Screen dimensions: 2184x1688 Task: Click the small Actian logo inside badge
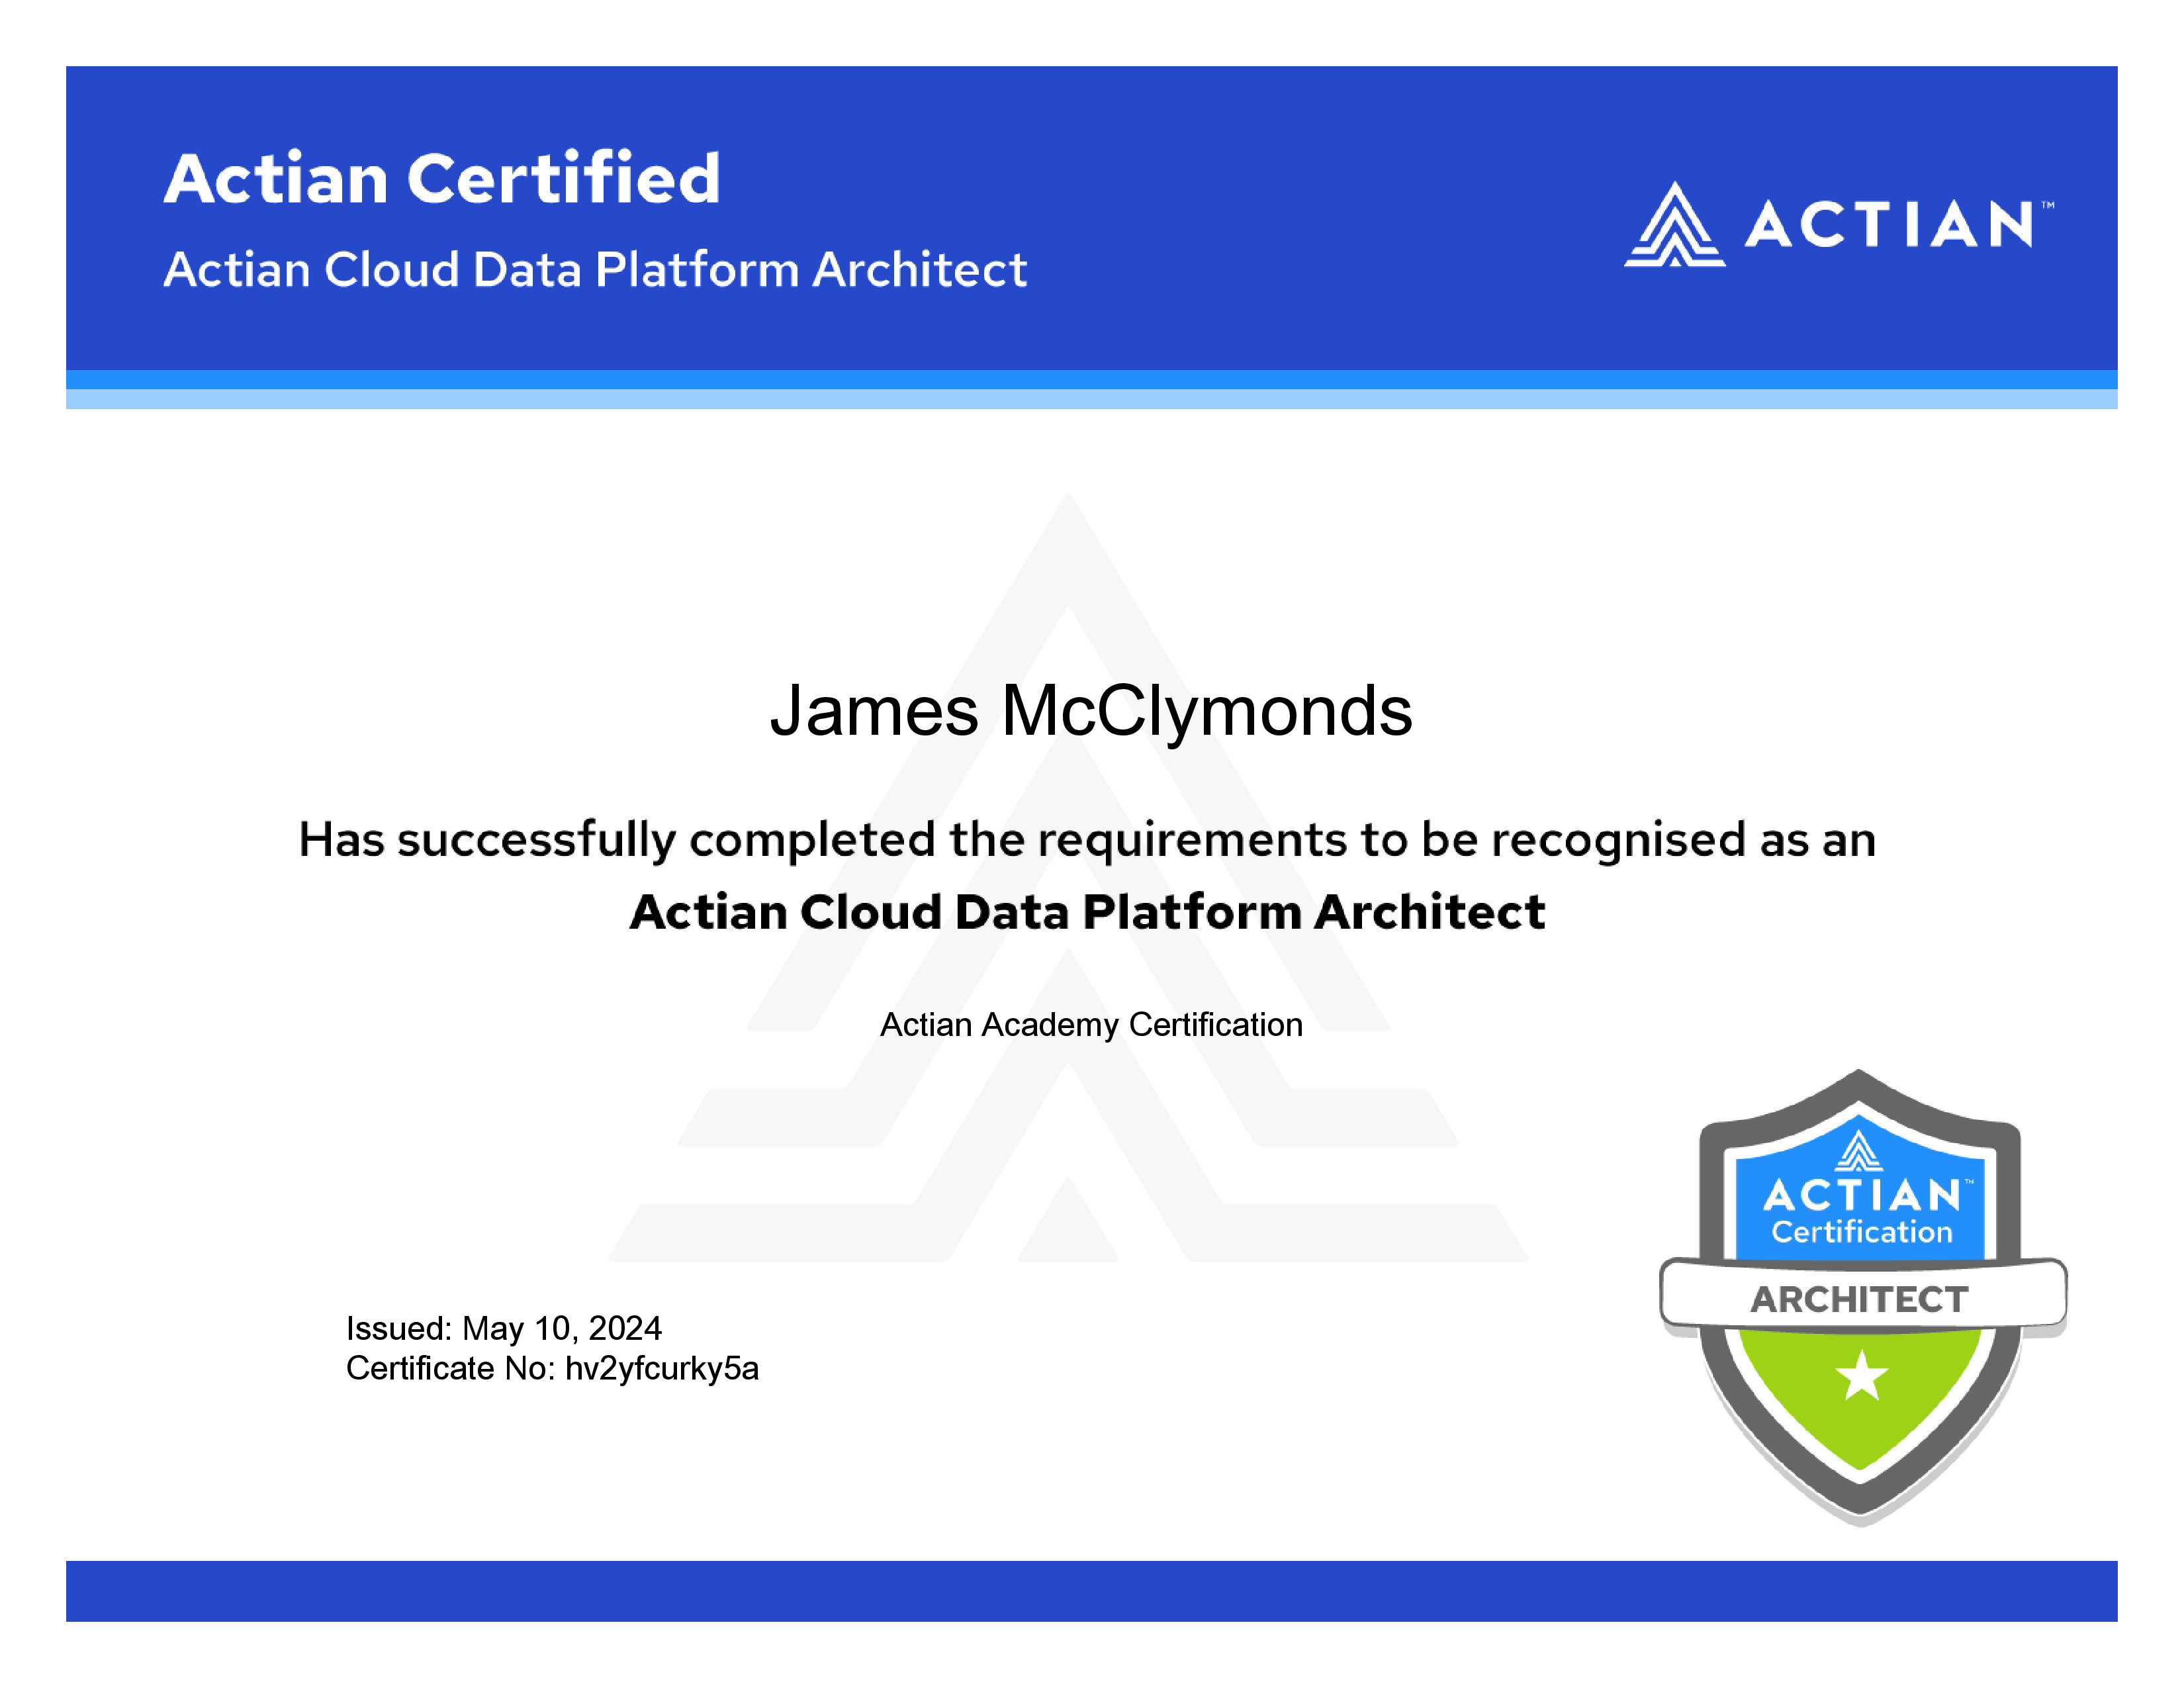(x=1859, y=1150)
